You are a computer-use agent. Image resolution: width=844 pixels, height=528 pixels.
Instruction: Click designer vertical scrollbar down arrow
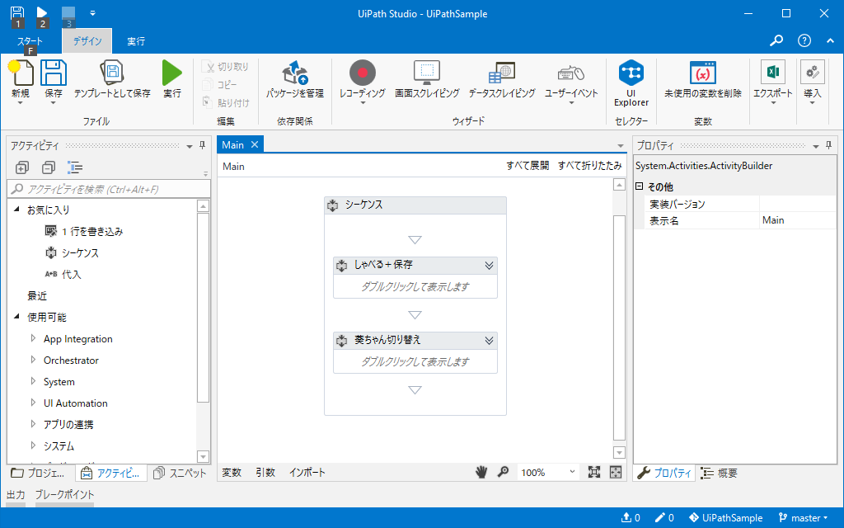[x=619, y=453]
